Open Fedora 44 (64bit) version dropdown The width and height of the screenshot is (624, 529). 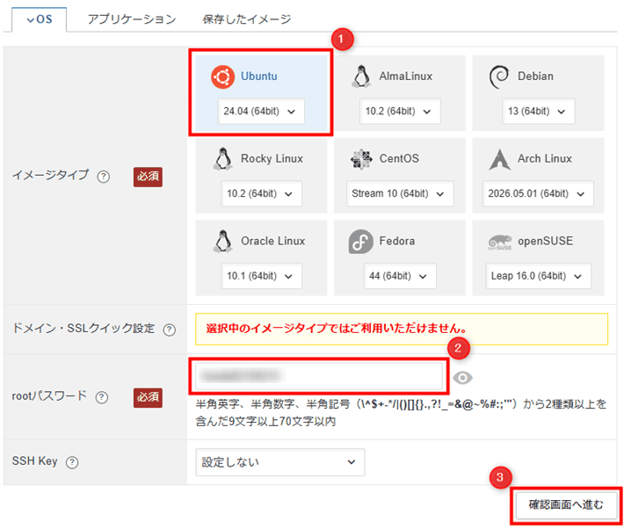[x=400, y=276]
